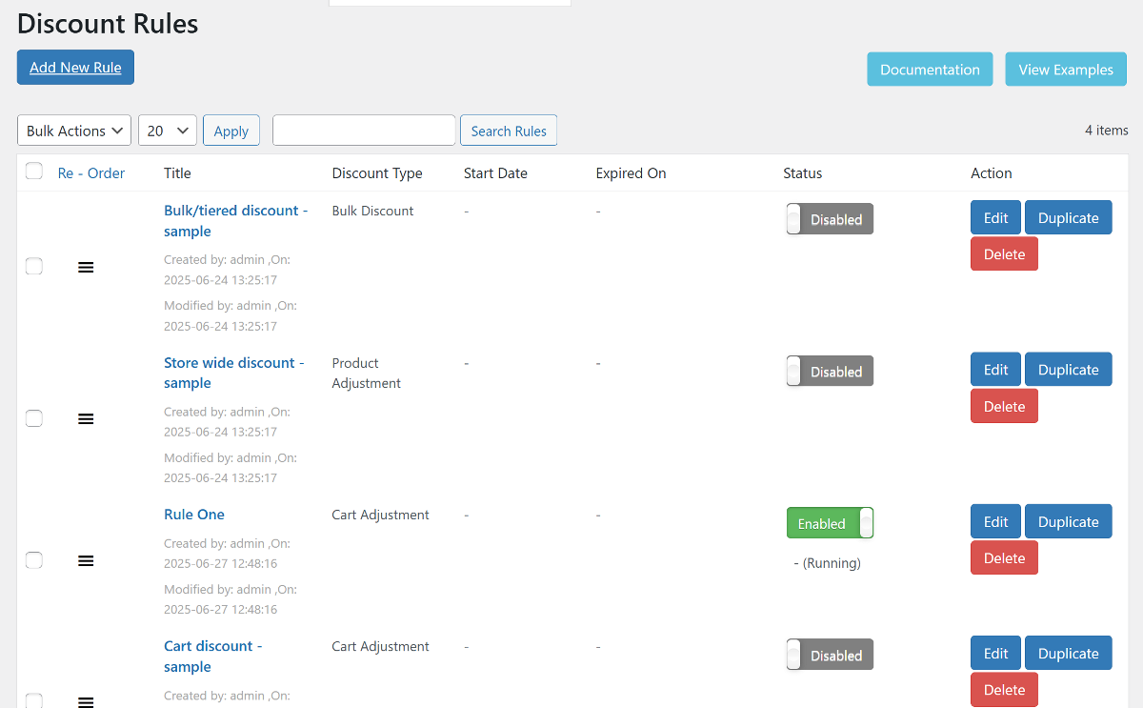Click the reorder handle beside Rule One

86,561
